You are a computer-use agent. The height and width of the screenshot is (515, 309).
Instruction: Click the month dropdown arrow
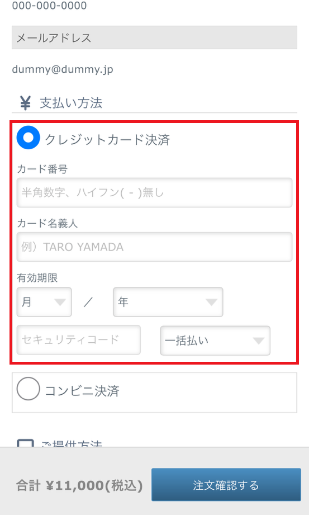pyautogui.click(x=60, y=302)
